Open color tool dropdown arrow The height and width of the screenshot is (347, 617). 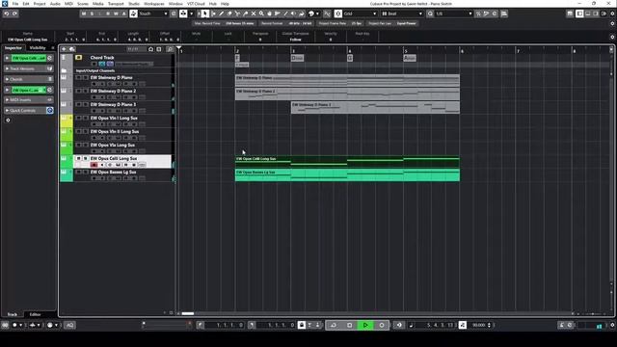coord(317,13)
